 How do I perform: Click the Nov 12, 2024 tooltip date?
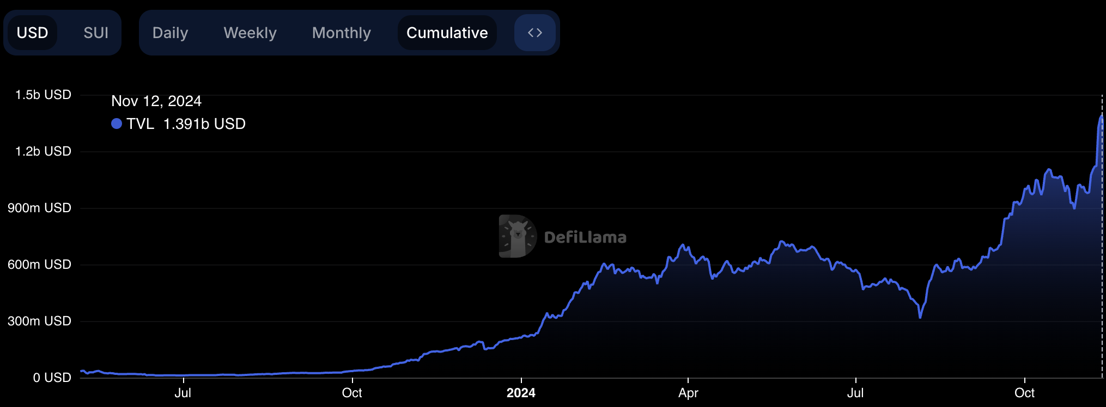pos(156,101)
